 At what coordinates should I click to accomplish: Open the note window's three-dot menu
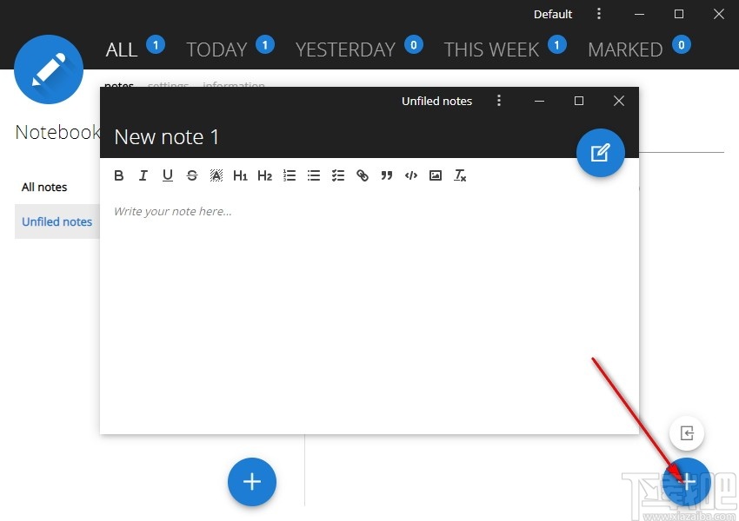(x=499, y=100)
